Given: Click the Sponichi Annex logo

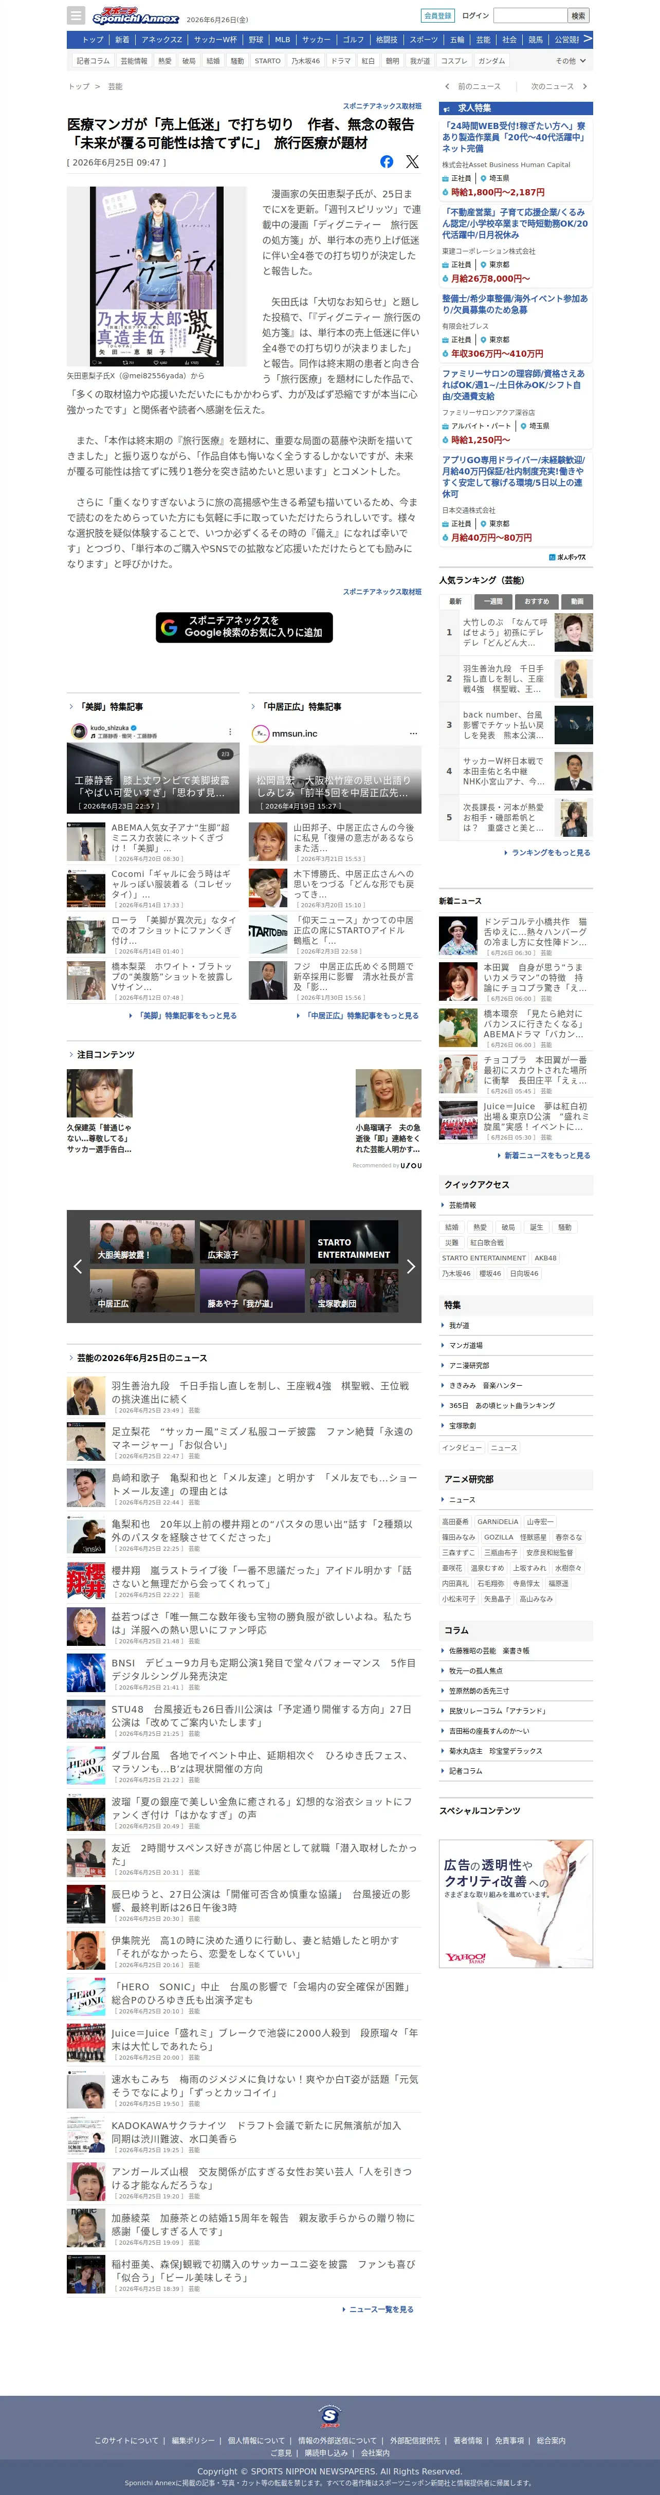Looking at the screenshot, I should point(136,15).
